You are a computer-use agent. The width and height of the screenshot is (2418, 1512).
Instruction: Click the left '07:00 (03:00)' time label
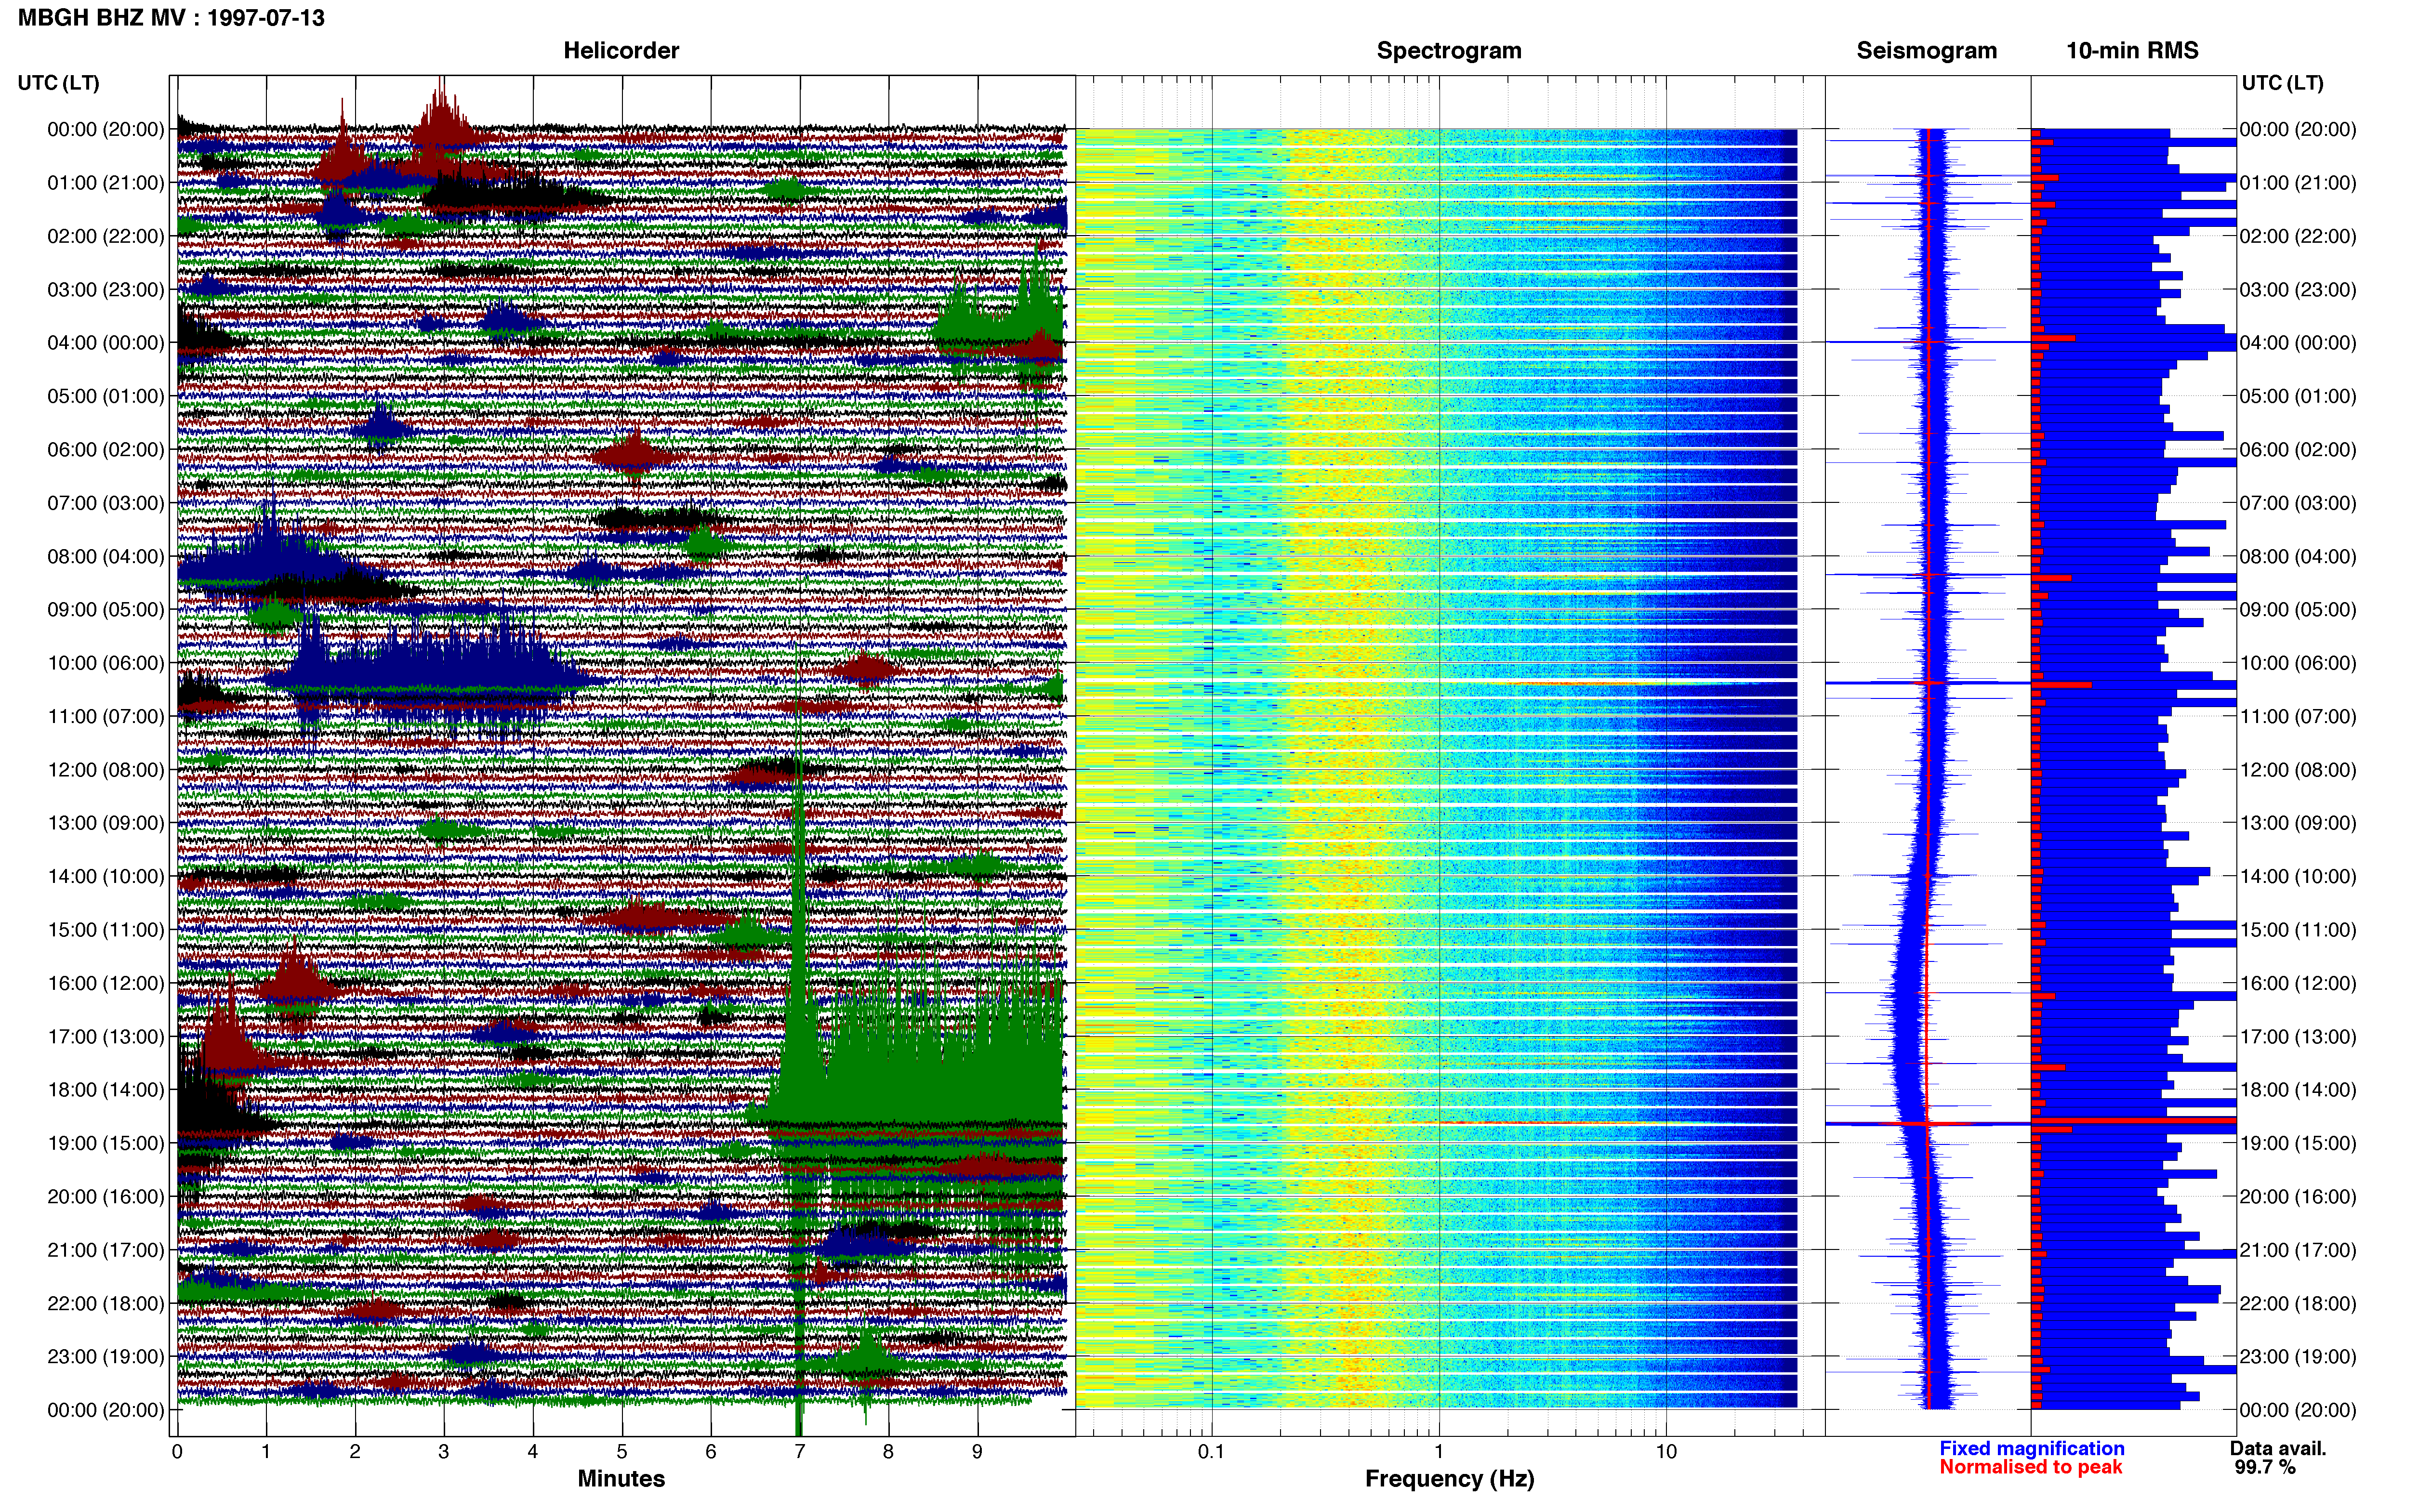coord(106,503)
